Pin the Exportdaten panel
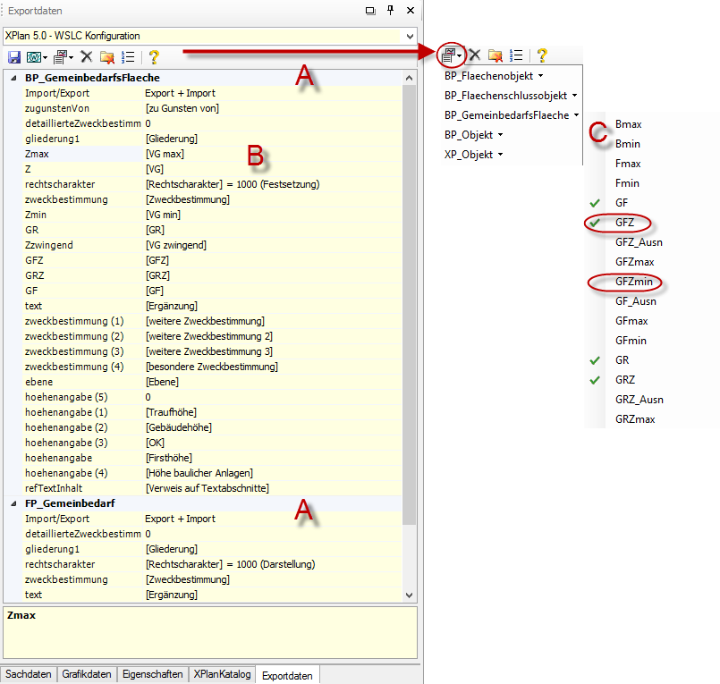Viewport: 720px width, 684px height. point(390,11)
